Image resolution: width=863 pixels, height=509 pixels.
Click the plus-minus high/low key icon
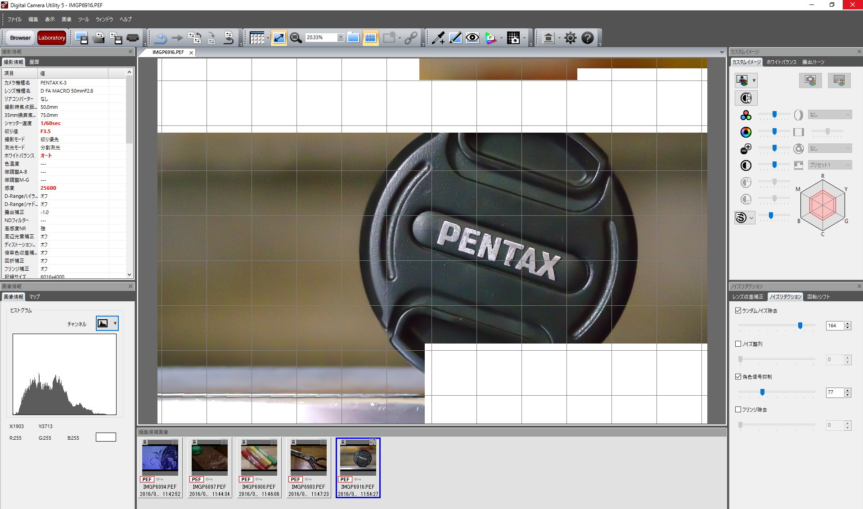coord(746,148)
